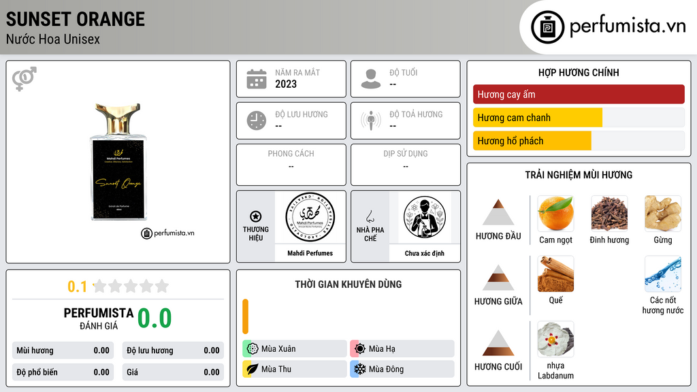Select the Quế cinnamon note image
Screen dimensions: 697x392
555,274
